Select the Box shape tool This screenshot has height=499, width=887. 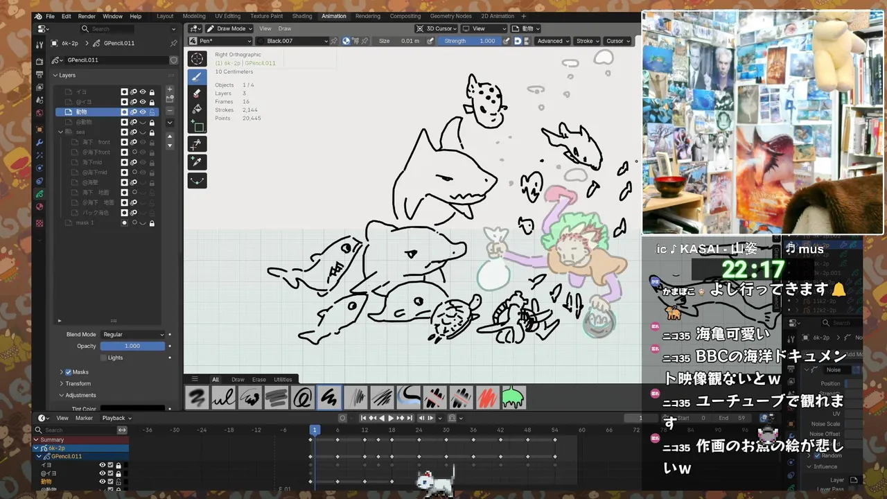197,126
